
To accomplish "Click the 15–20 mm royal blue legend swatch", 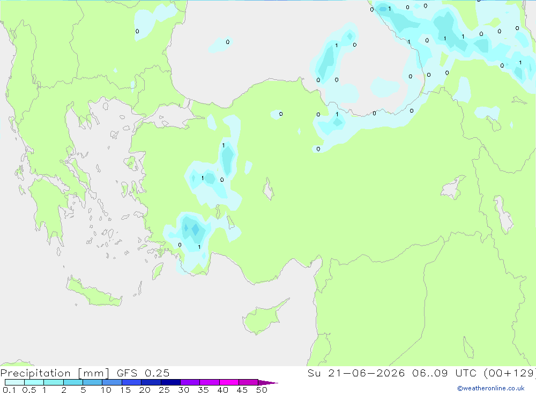I will (132, 382).
